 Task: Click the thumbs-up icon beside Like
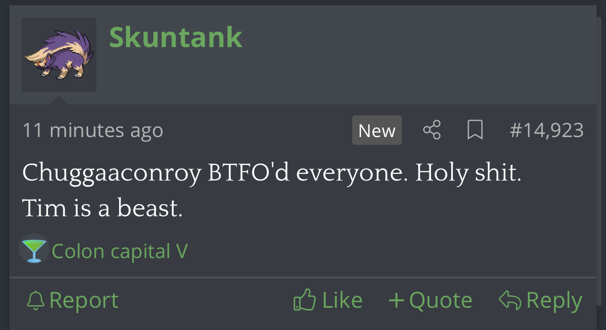tap(305, 299)
